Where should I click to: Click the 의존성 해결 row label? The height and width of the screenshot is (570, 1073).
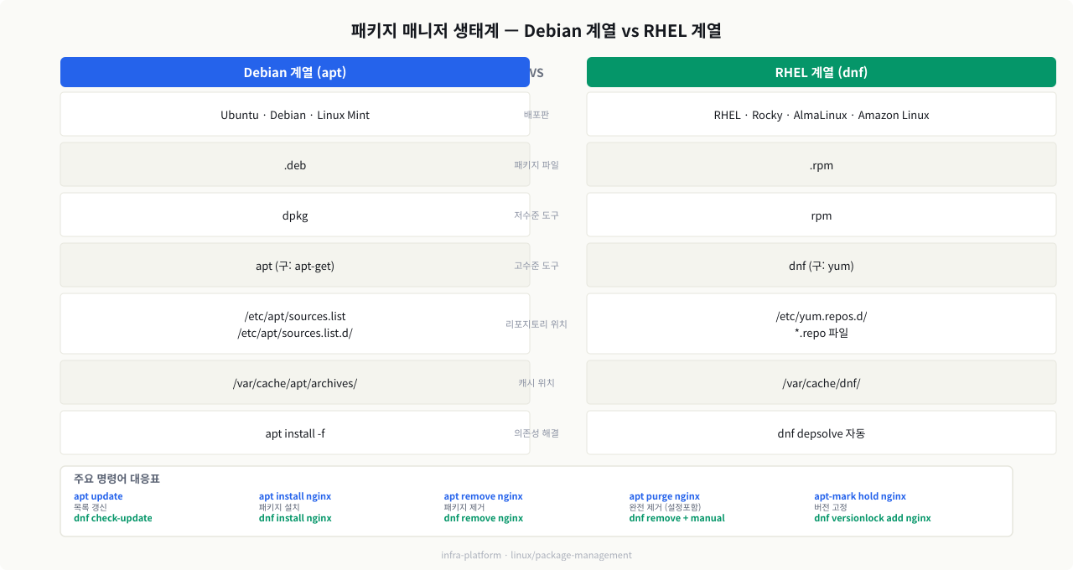tap(536, 433)
